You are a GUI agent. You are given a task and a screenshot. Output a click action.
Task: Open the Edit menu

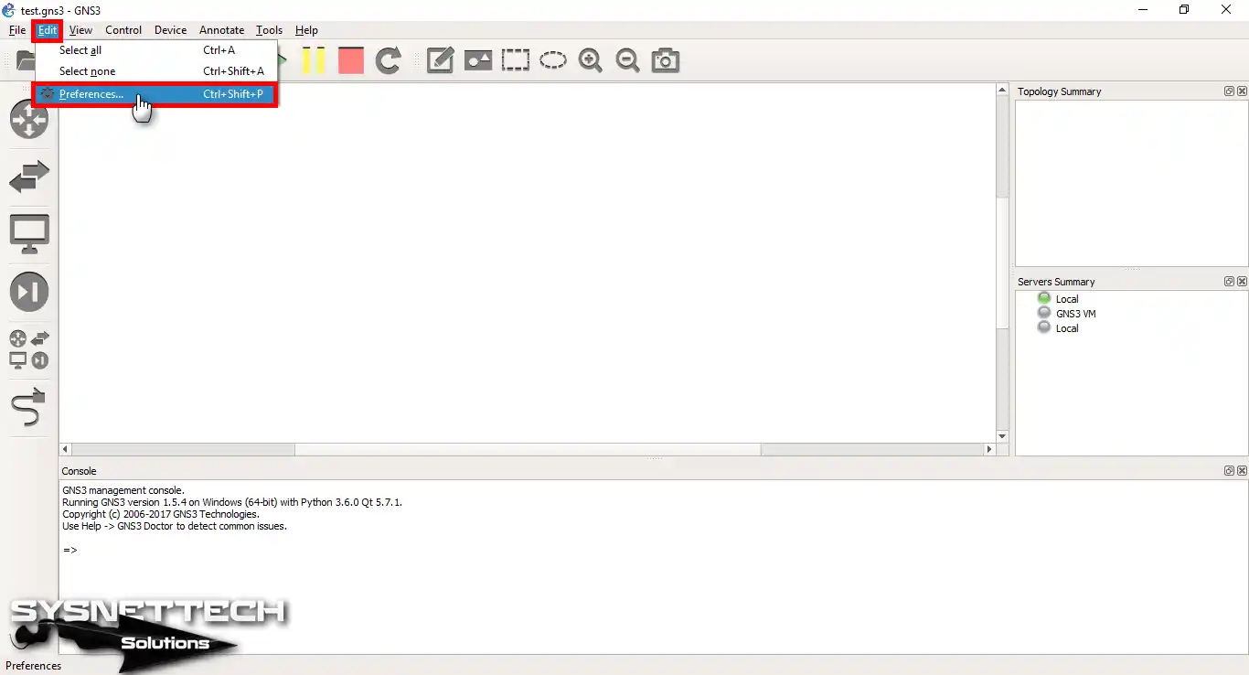pyautogui.click(x=48, y=30)
